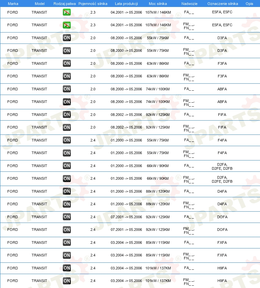
Task: Select the D4FA code in the FM__, FN__ row
Action: [x=222, y=204]
